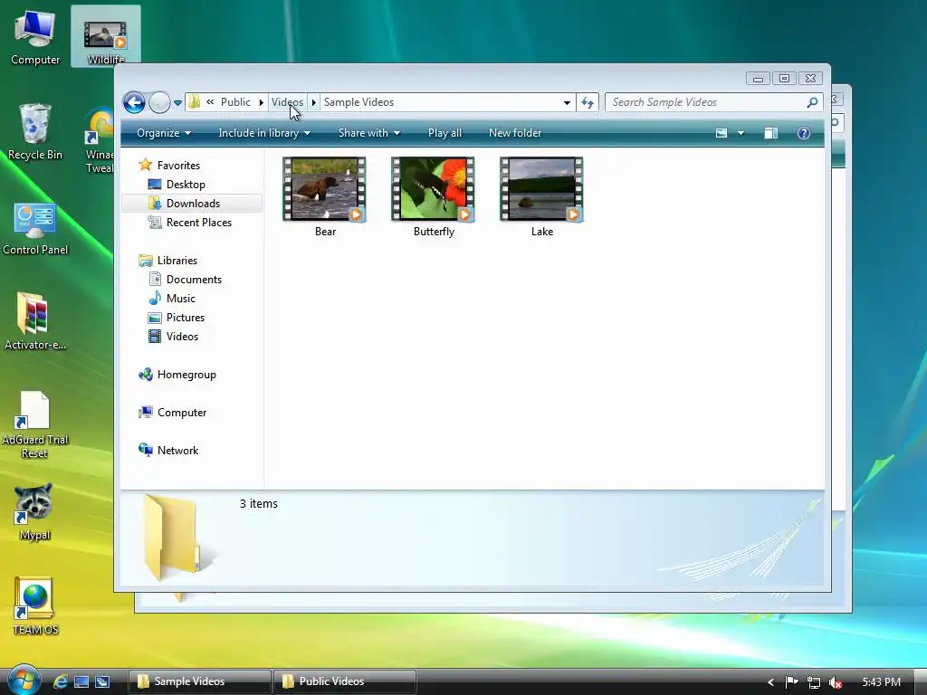Click Sample Videos breadcrumb segment
This screenshot has height=695, width=927.
tap(358, 102)
